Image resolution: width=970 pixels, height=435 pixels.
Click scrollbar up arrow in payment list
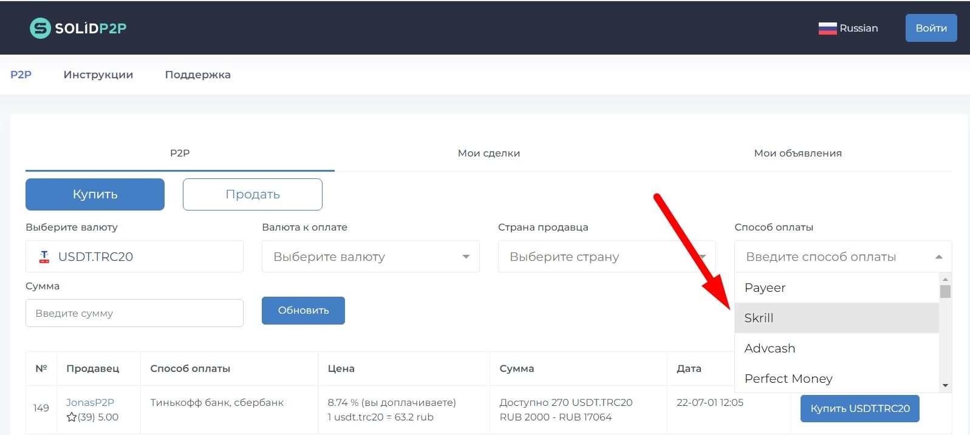click(x=945, y=279)
